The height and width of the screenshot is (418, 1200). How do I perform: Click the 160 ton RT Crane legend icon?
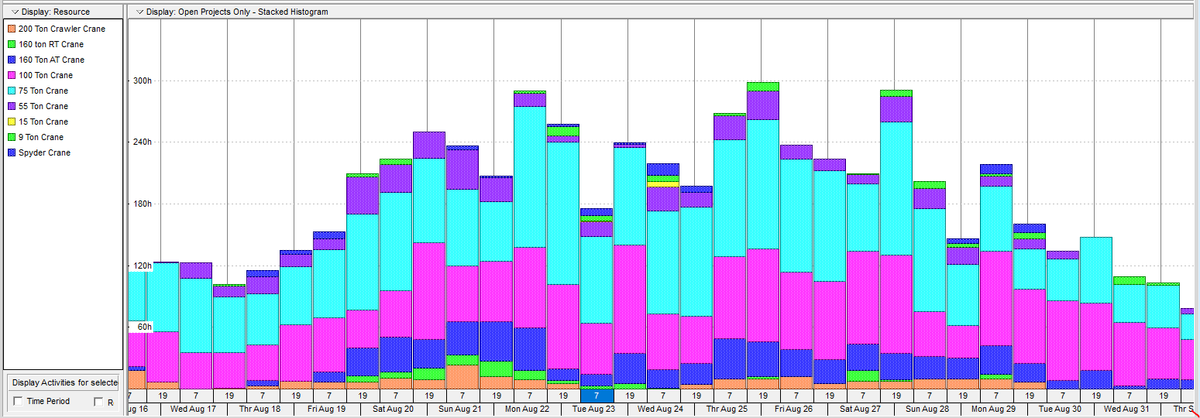coord(11,44)
